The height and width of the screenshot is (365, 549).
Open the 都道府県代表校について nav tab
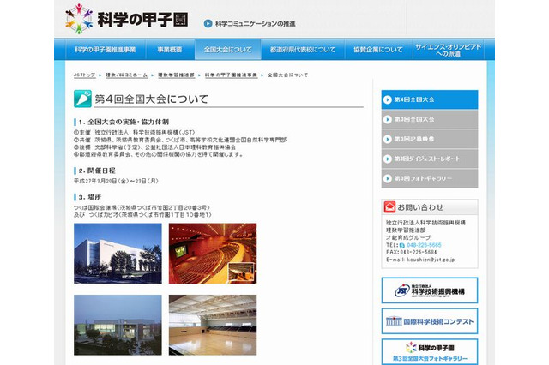click(303, 50)
